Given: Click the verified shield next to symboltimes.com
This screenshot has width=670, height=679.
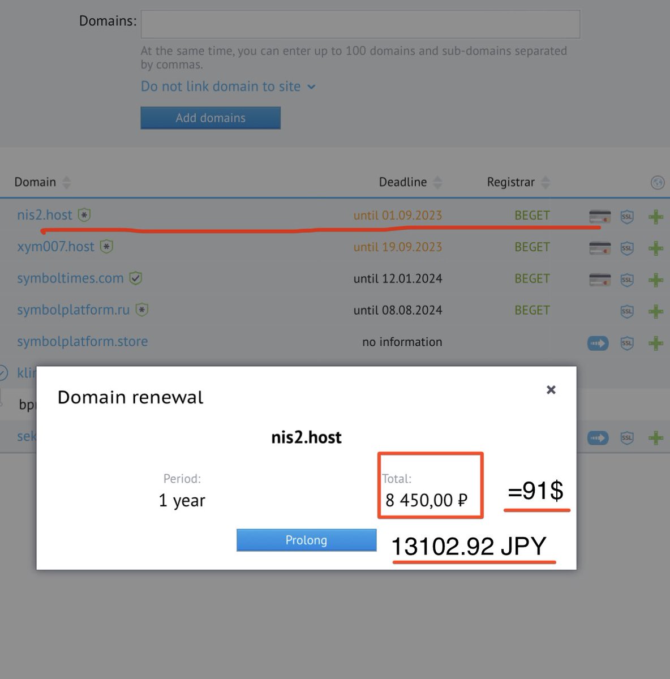Looking at the screenshot, I should coord(136,278).
